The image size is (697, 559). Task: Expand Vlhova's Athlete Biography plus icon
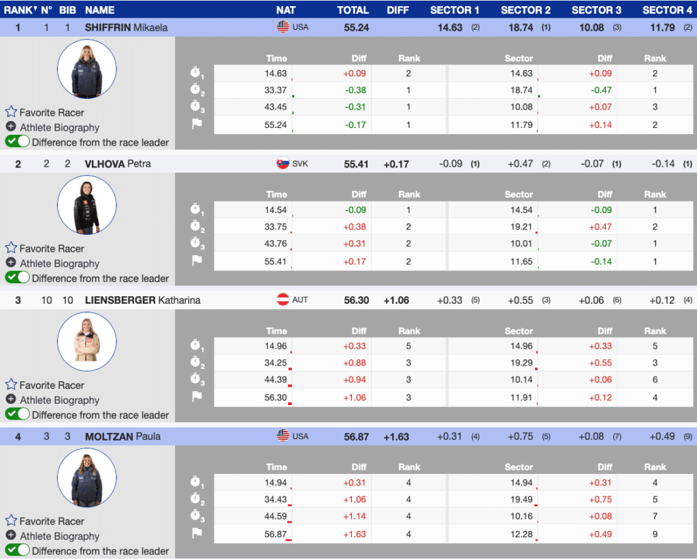11,263
